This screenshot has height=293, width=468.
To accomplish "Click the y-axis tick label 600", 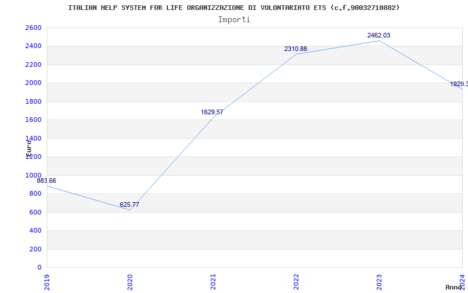I will click(x=35, y=212).
